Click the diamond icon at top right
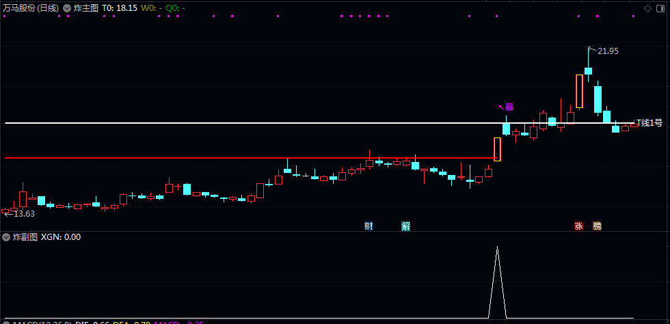The width and height of the screenshot is (670, 324). [x=648, y=8]
